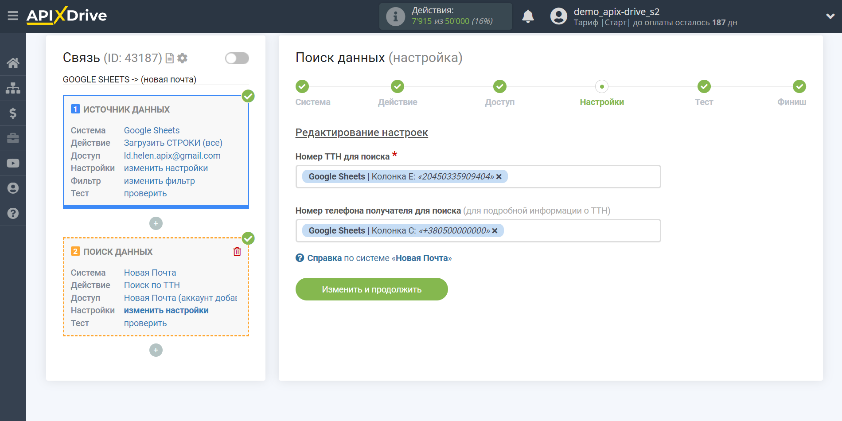Expand the account dropdown chevron
The image size is (842, 421).
pyautogui.click(x=830, y=16)
